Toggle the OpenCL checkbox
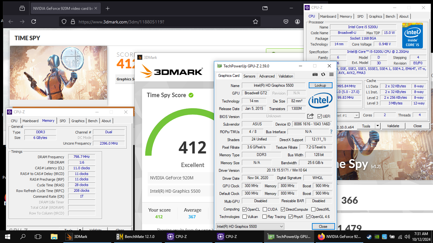 [245, 209]
